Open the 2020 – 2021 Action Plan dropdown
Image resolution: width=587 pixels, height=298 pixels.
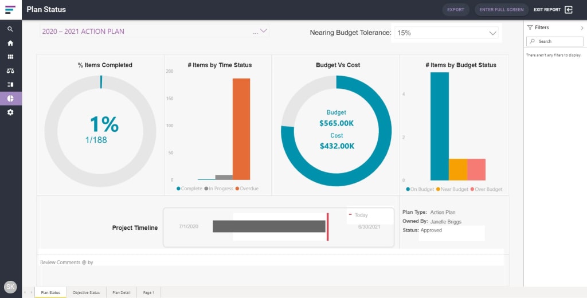[x=154, y=32]
